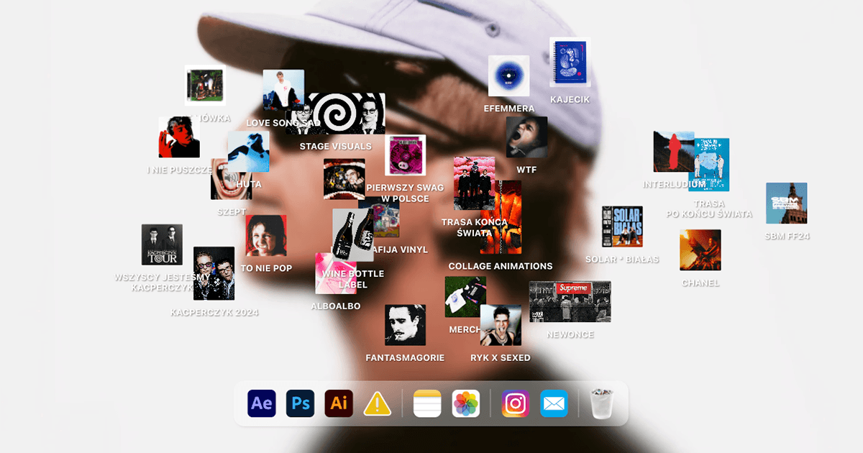Open the FANTASMAGORIE portrait thumbnail

pos(405,325)
